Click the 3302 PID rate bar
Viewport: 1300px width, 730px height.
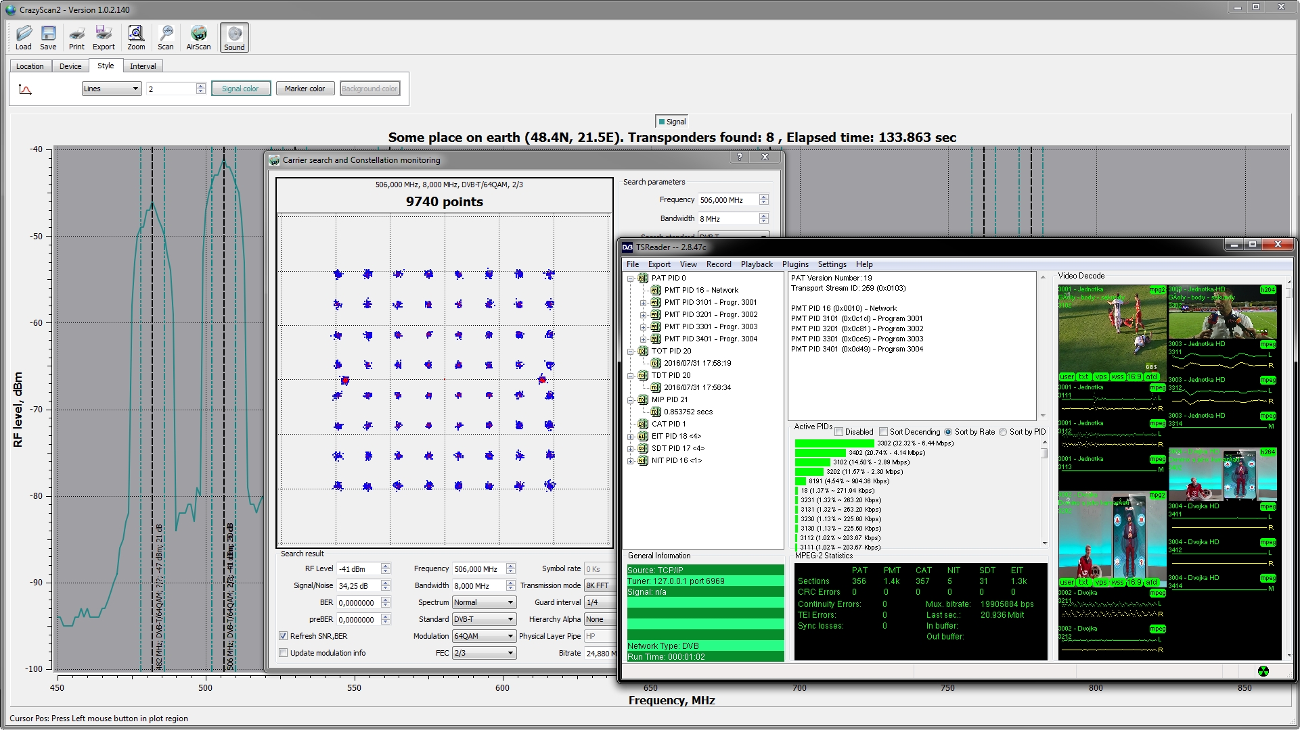click(834, 443)
